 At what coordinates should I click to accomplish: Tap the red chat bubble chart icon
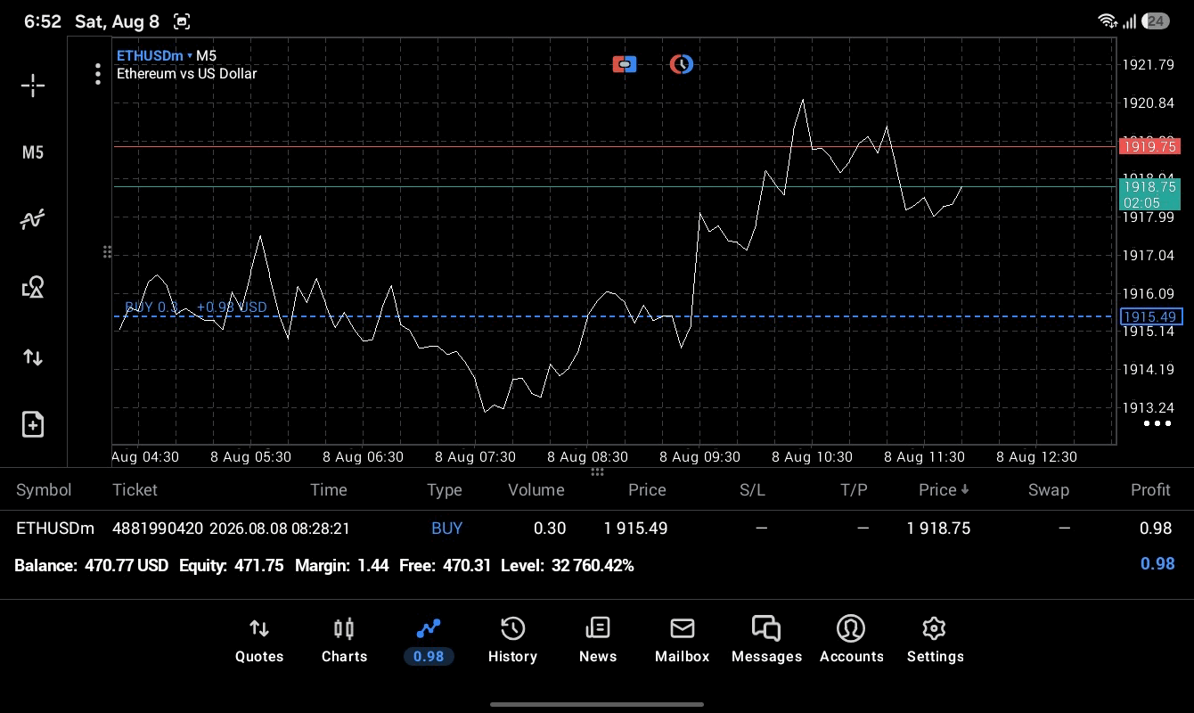point(625,64)
